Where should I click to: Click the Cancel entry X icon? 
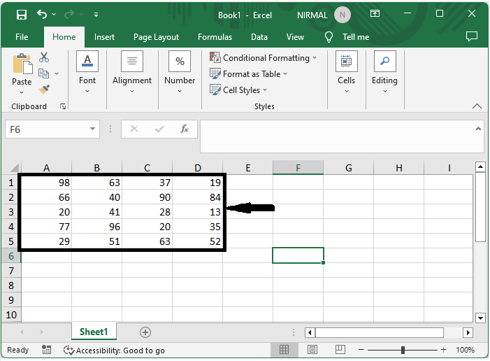[134, 129]
